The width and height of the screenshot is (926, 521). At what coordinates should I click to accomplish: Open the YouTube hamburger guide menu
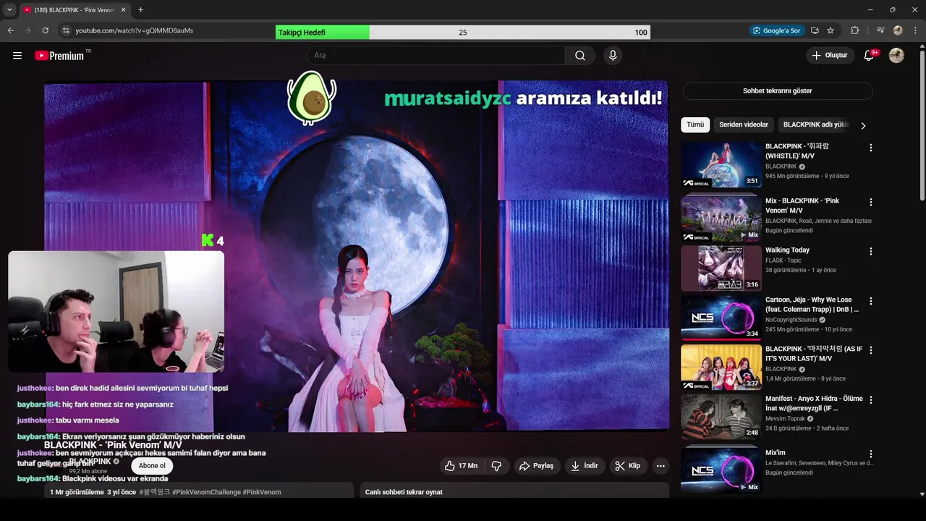tap(17, 56)
